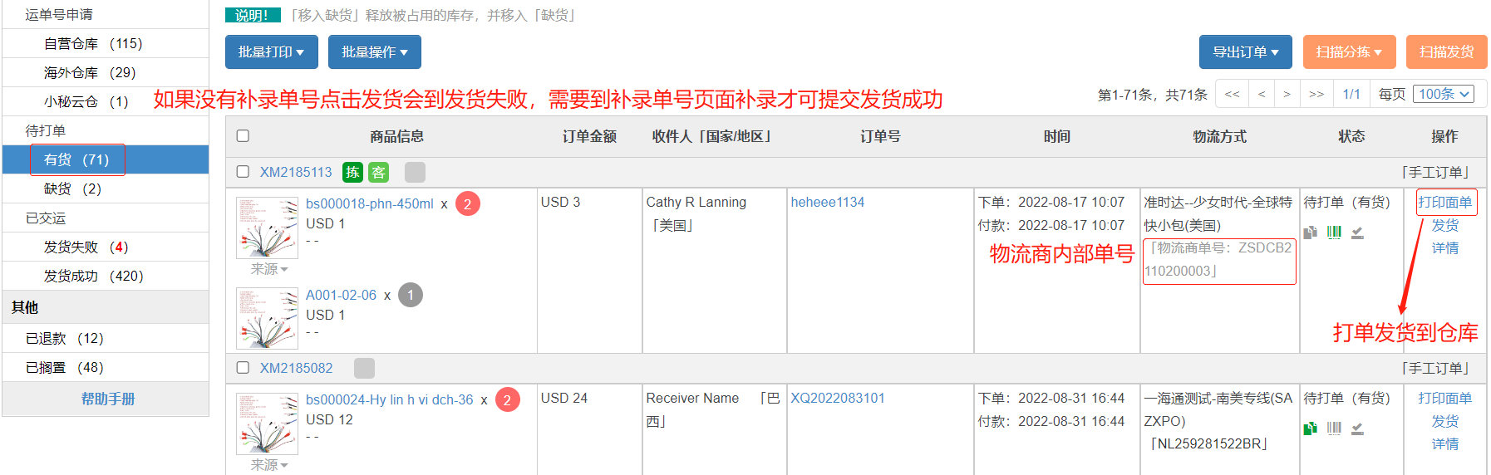Viewport: 1491px width, 475px height.
Task: Click quantity badge 2 of bs000024-Hy lin item
Action: coord(507,399)
